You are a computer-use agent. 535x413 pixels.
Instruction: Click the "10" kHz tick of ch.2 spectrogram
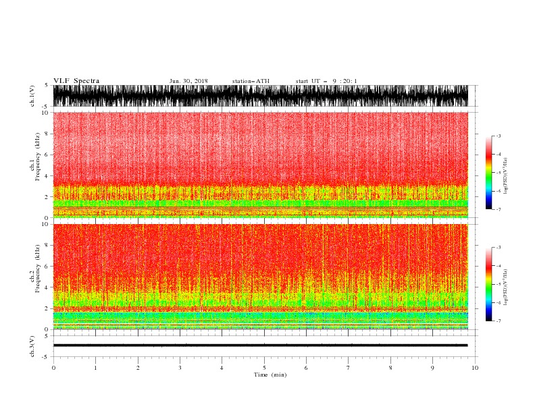point(45,224)
